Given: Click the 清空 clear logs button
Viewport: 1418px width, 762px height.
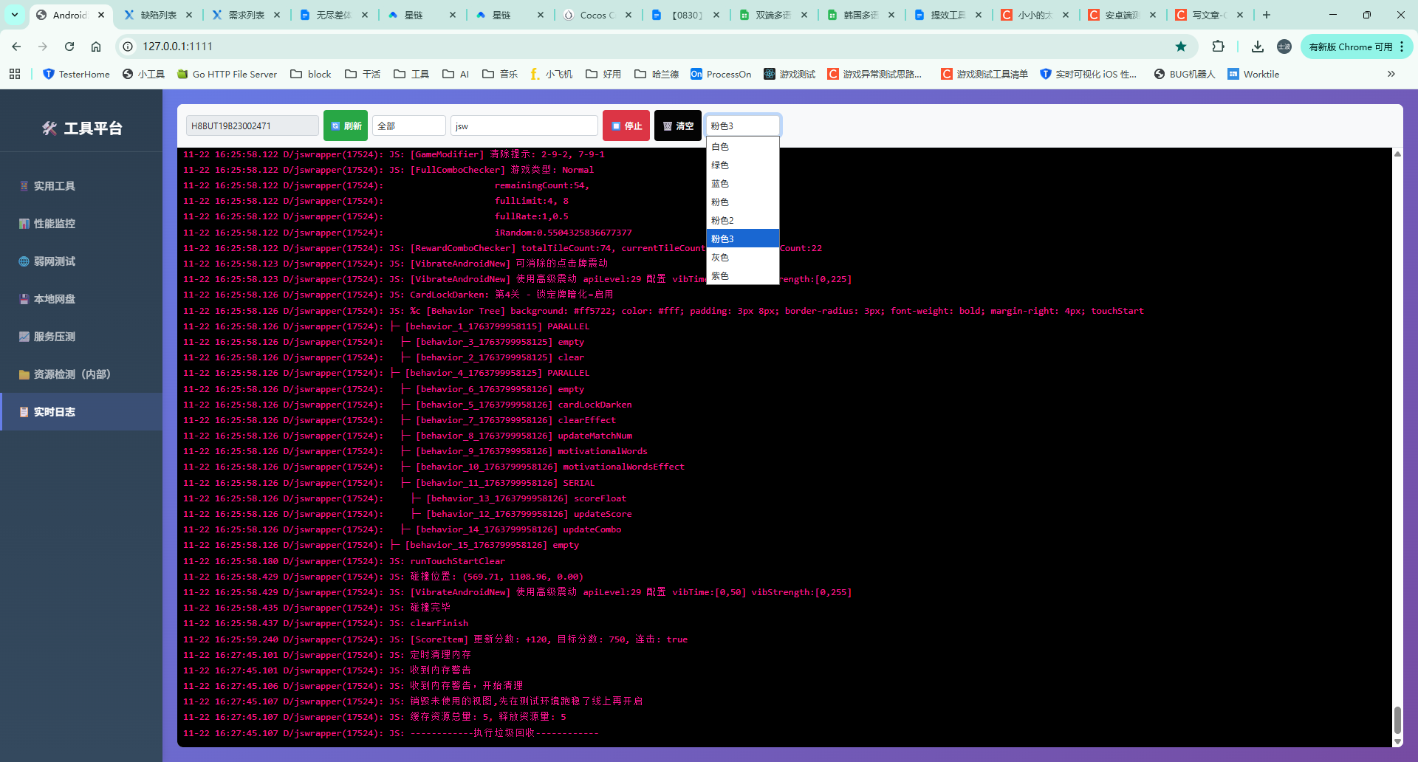Looking at the screenshot, I should (677, 126).
